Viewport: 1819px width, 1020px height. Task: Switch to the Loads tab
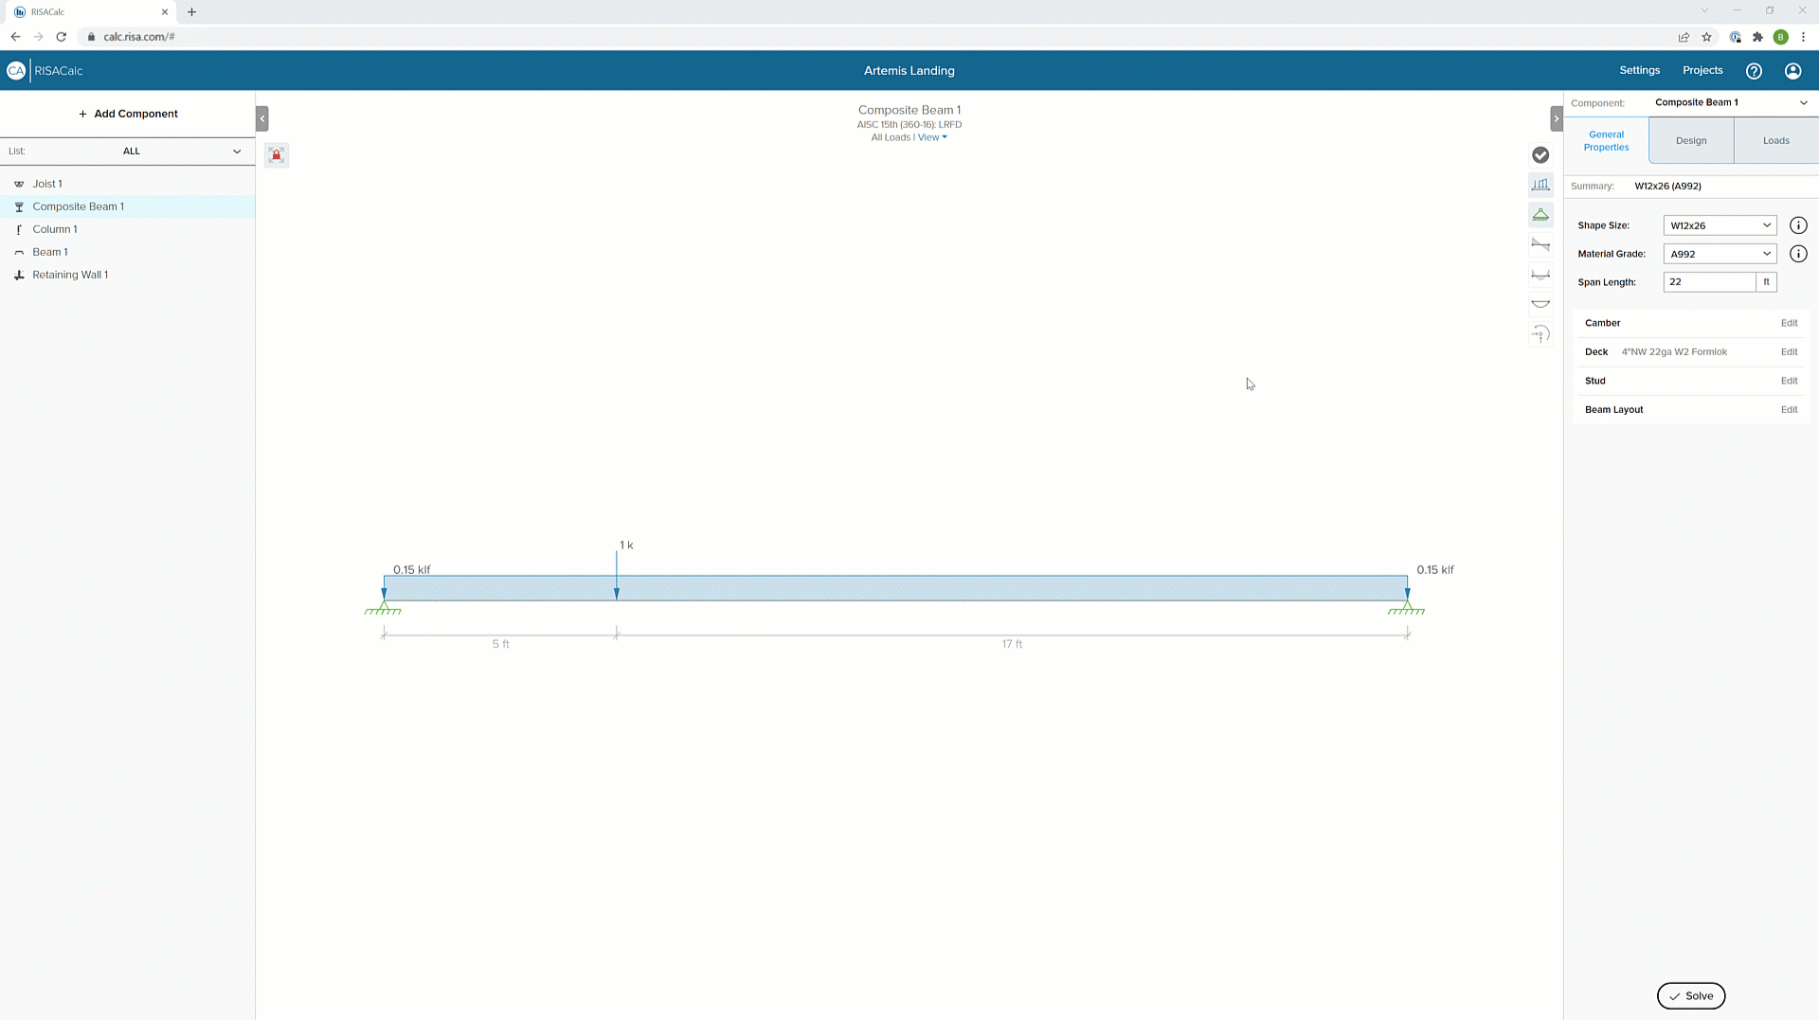[x=1775, y=141]
